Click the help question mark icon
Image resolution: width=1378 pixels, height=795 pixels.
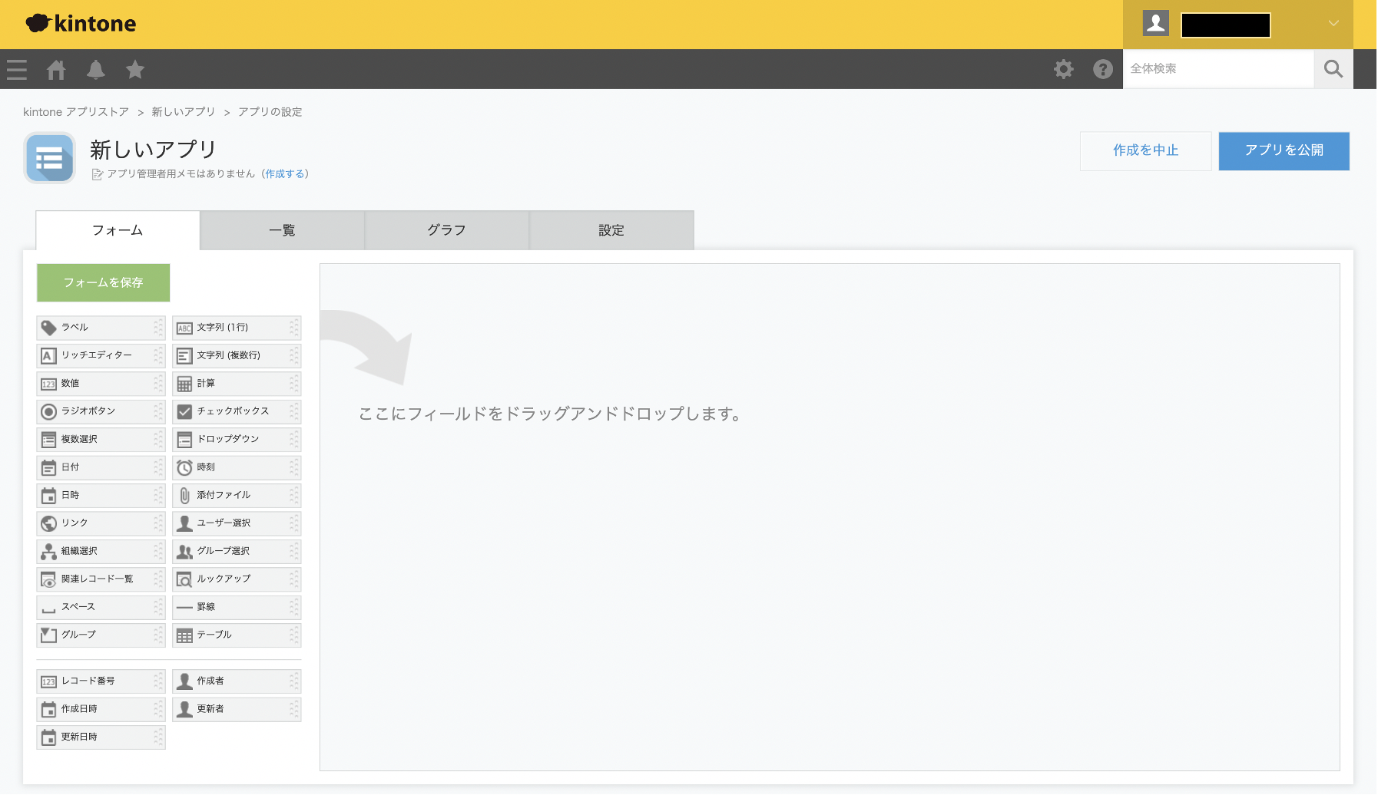tap(1103, 69)
